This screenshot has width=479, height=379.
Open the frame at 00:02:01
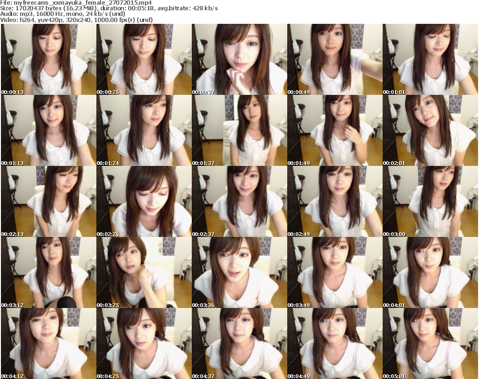[x=430, y=130]
